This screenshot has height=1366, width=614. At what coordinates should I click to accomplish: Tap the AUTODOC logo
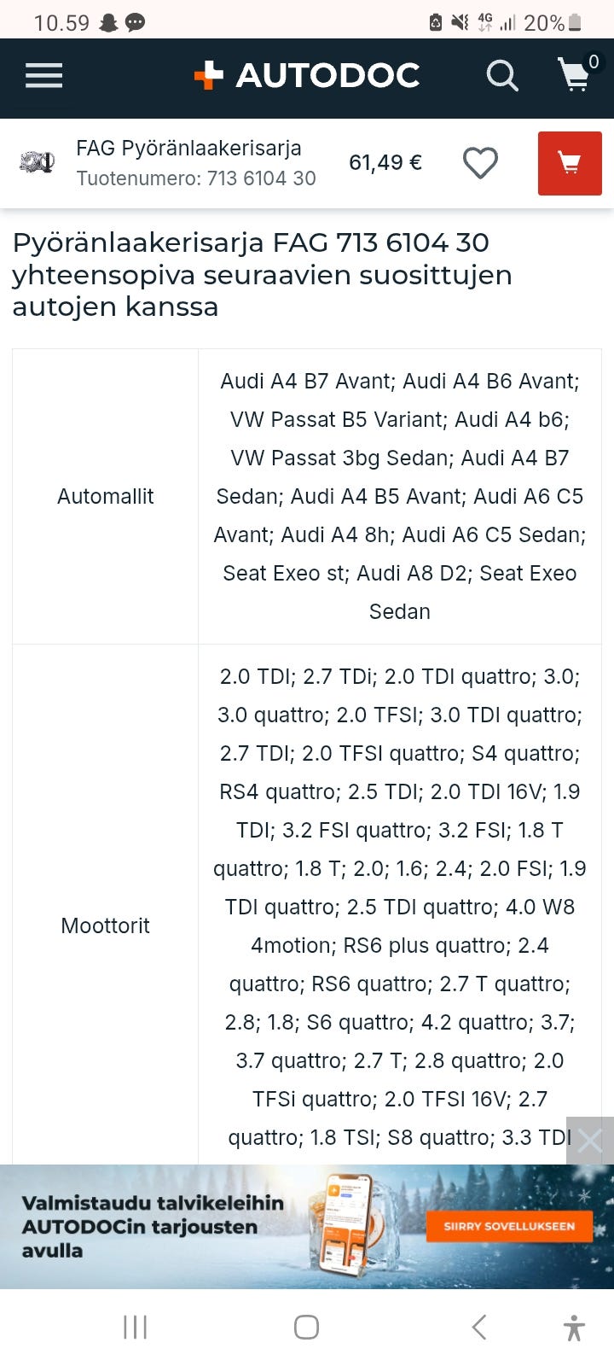pyautogui.click(x=307, y=76)
